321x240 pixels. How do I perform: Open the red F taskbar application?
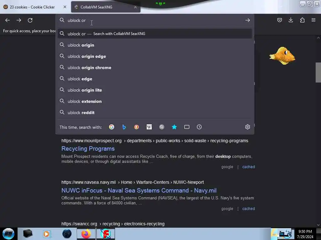coord(106,234)
